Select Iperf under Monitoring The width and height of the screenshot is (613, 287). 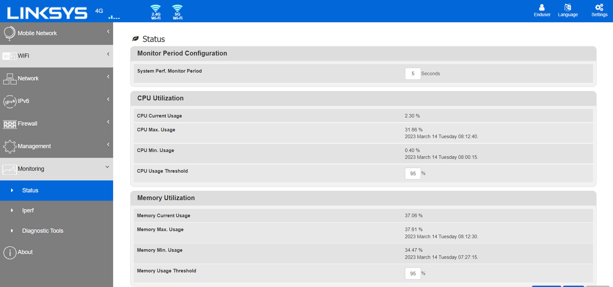(x=28, y=210)
